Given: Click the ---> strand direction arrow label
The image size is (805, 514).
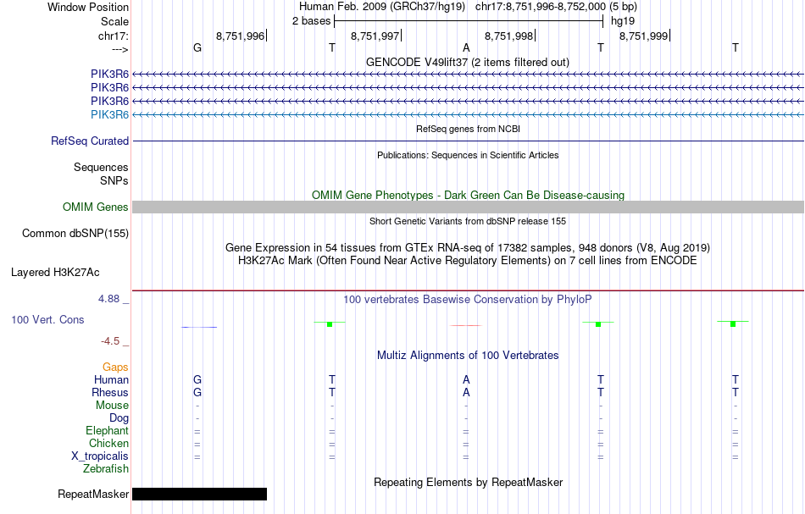Looking at the screenshot, I should (x=119, y=49).
